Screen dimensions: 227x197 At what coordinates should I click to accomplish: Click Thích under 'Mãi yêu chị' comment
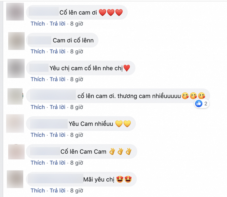tap(38, 190)
